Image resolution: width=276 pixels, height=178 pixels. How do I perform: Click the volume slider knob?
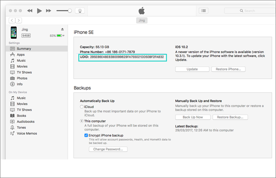(70, 11)
